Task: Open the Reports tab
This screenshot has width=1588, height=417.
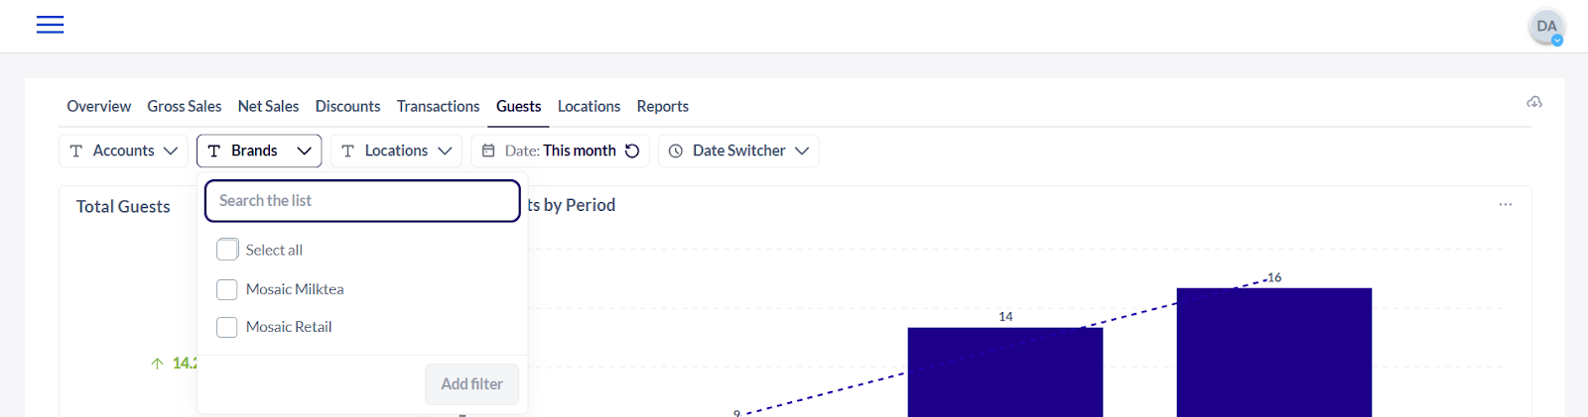Action: pyautogui.click(x=662, y=106)
